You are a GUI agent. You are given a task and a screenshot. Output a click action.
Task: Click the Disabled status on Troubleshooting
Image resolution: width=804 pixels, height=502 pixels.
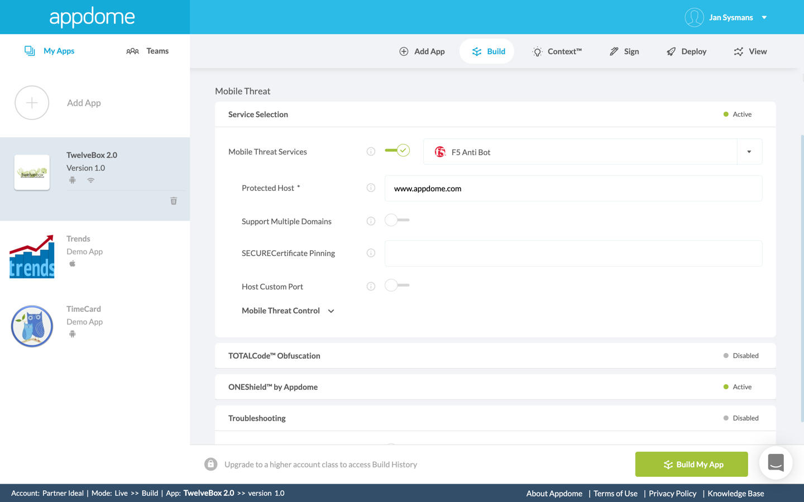point(741,418)
